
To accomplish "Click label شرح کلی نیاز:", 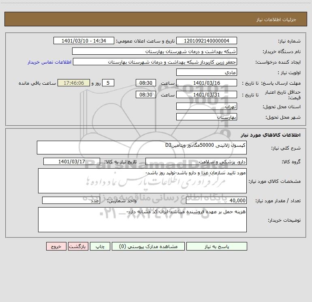I will tap(286, 148).
